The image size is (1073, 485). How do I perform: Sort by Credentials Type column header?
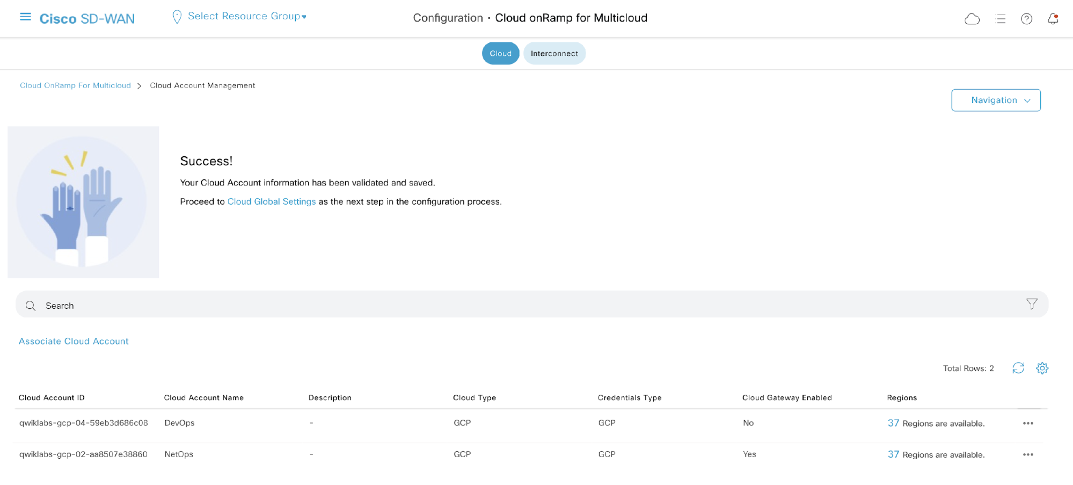coord(630,397)
